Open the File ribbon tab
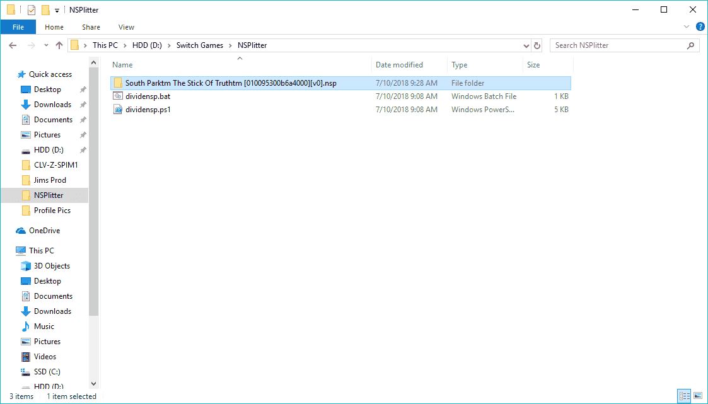Screen dimensions: 708x404 18,27
